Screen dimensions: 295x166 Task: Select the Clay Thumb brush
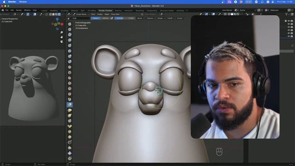(x=70, y=46)
